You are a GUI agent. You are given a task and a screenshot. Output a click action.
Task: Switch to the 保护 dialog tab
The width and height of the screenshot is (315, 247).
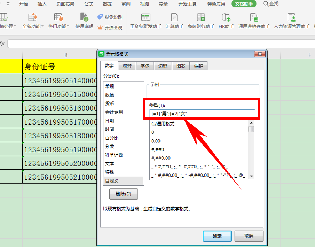pos(199,66)
